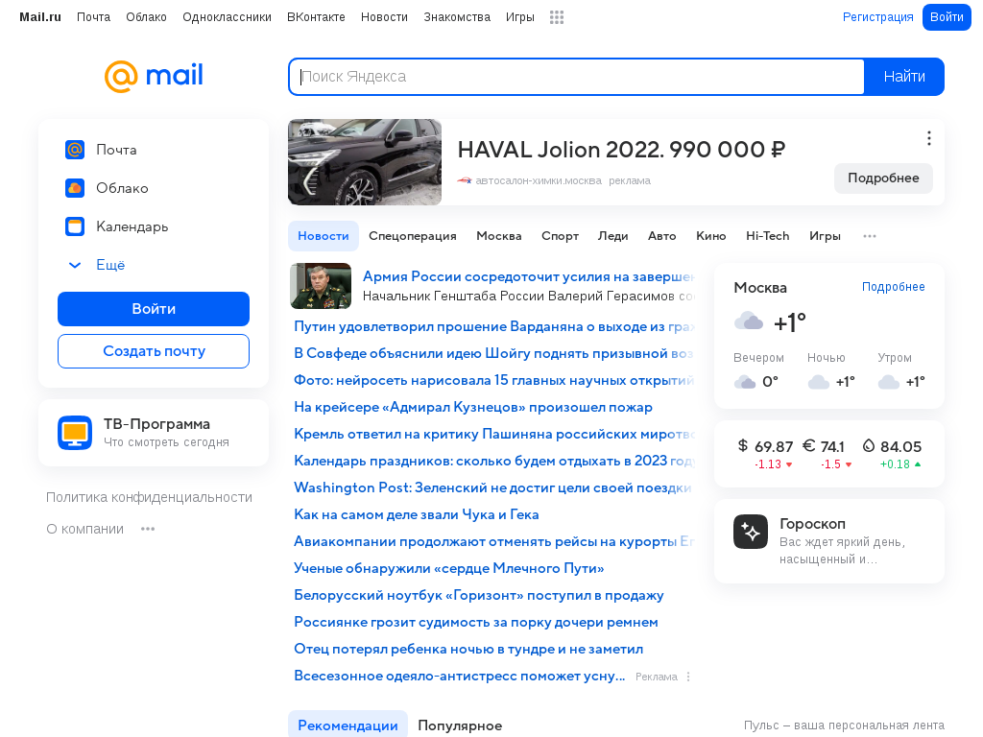The width and height of the screenshot is (983, 737).
Task: Click the Гороскоп sparkle icon
Action: tap(751, 532)
